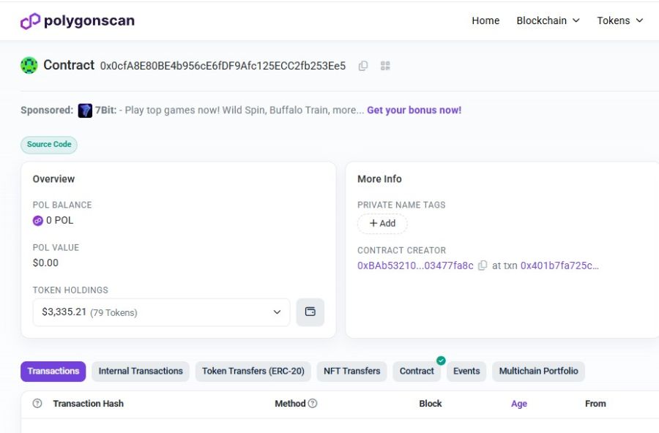659x433 pixels.
Task: Click the Get your bonus now link
Action: point(414,110)
